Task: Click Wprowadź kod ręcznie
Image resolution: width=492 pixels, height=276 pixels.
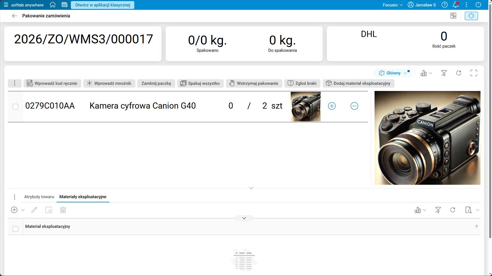Action: pyautogui.click(x=52, y=83)
